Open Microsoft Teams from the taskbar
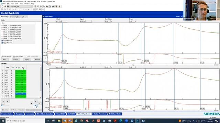 [x=70, y=121]
